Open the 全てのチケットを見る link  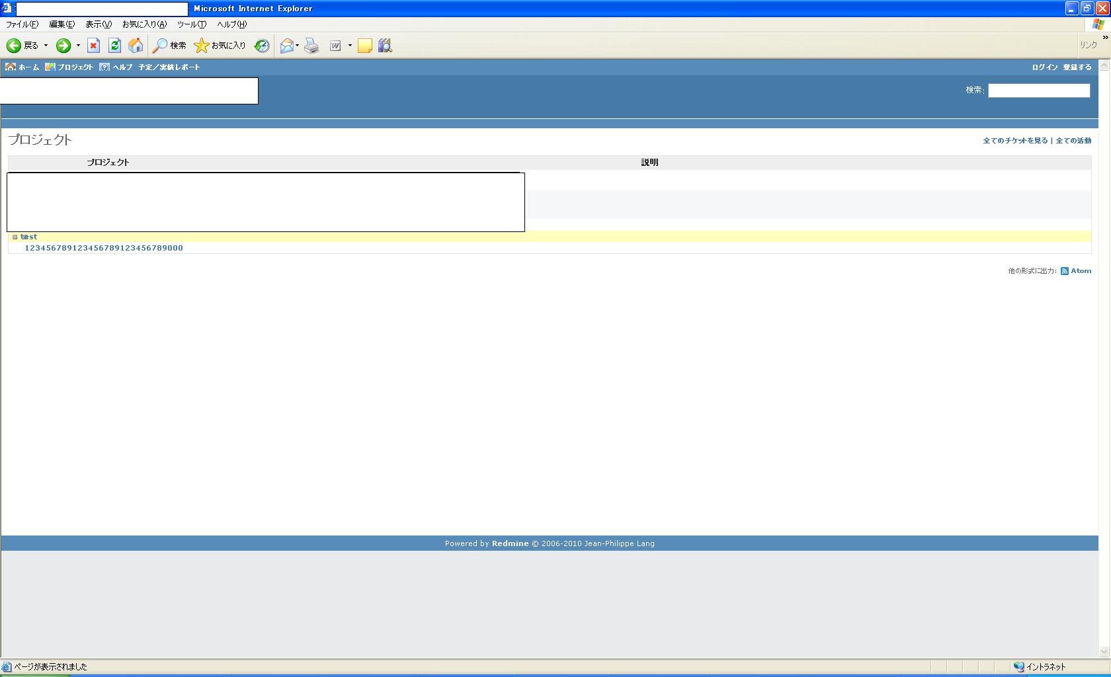pyautogui.click(x=1015, y=141)
